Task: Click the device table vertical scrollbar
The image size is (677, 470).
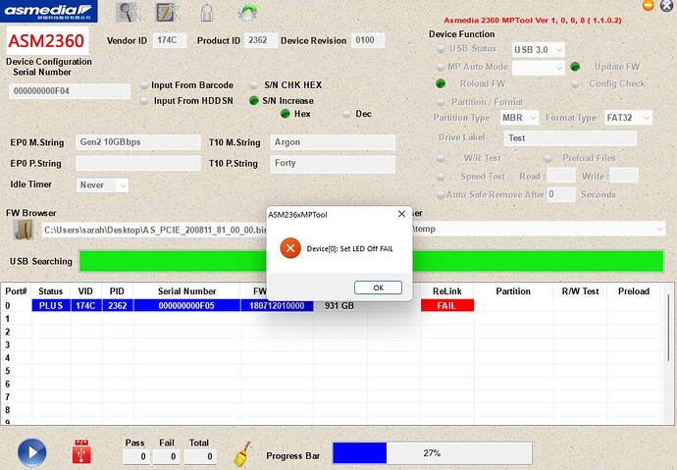Action: tap(667, 328)
